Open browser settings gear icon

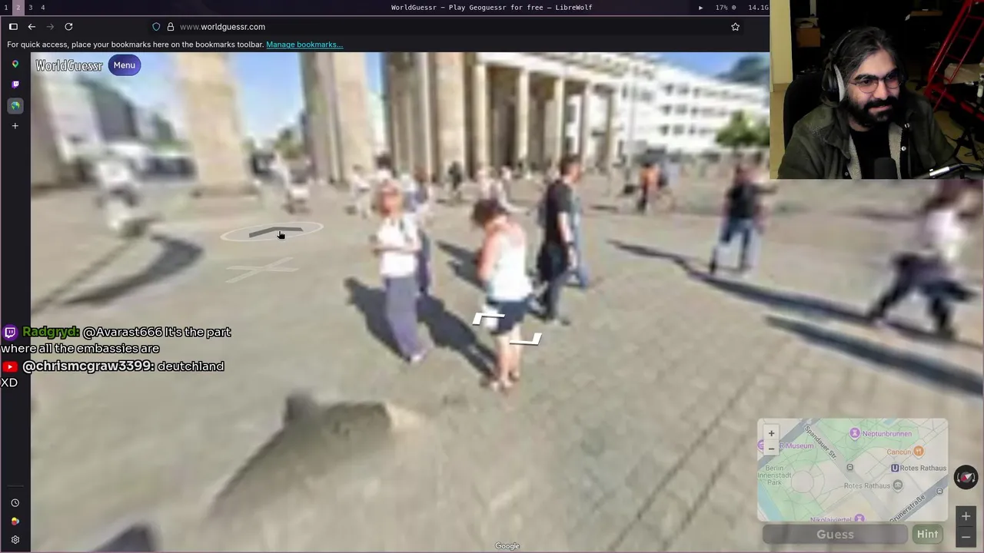[x=15, y=540]
